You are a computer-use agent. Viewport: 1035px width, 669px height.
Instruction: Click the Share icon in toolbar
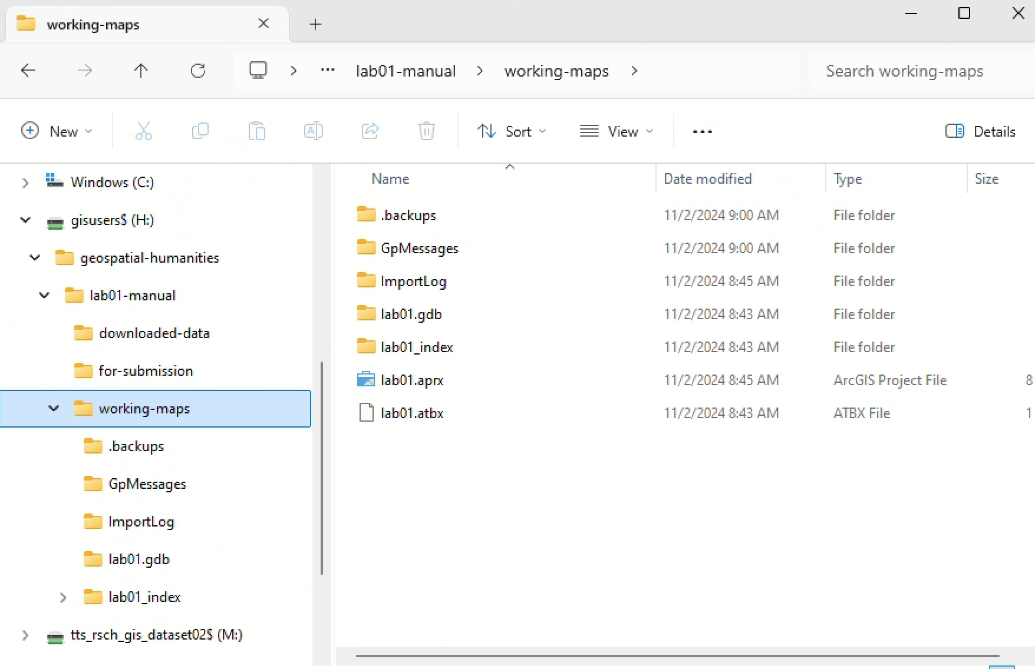point(370,131)
